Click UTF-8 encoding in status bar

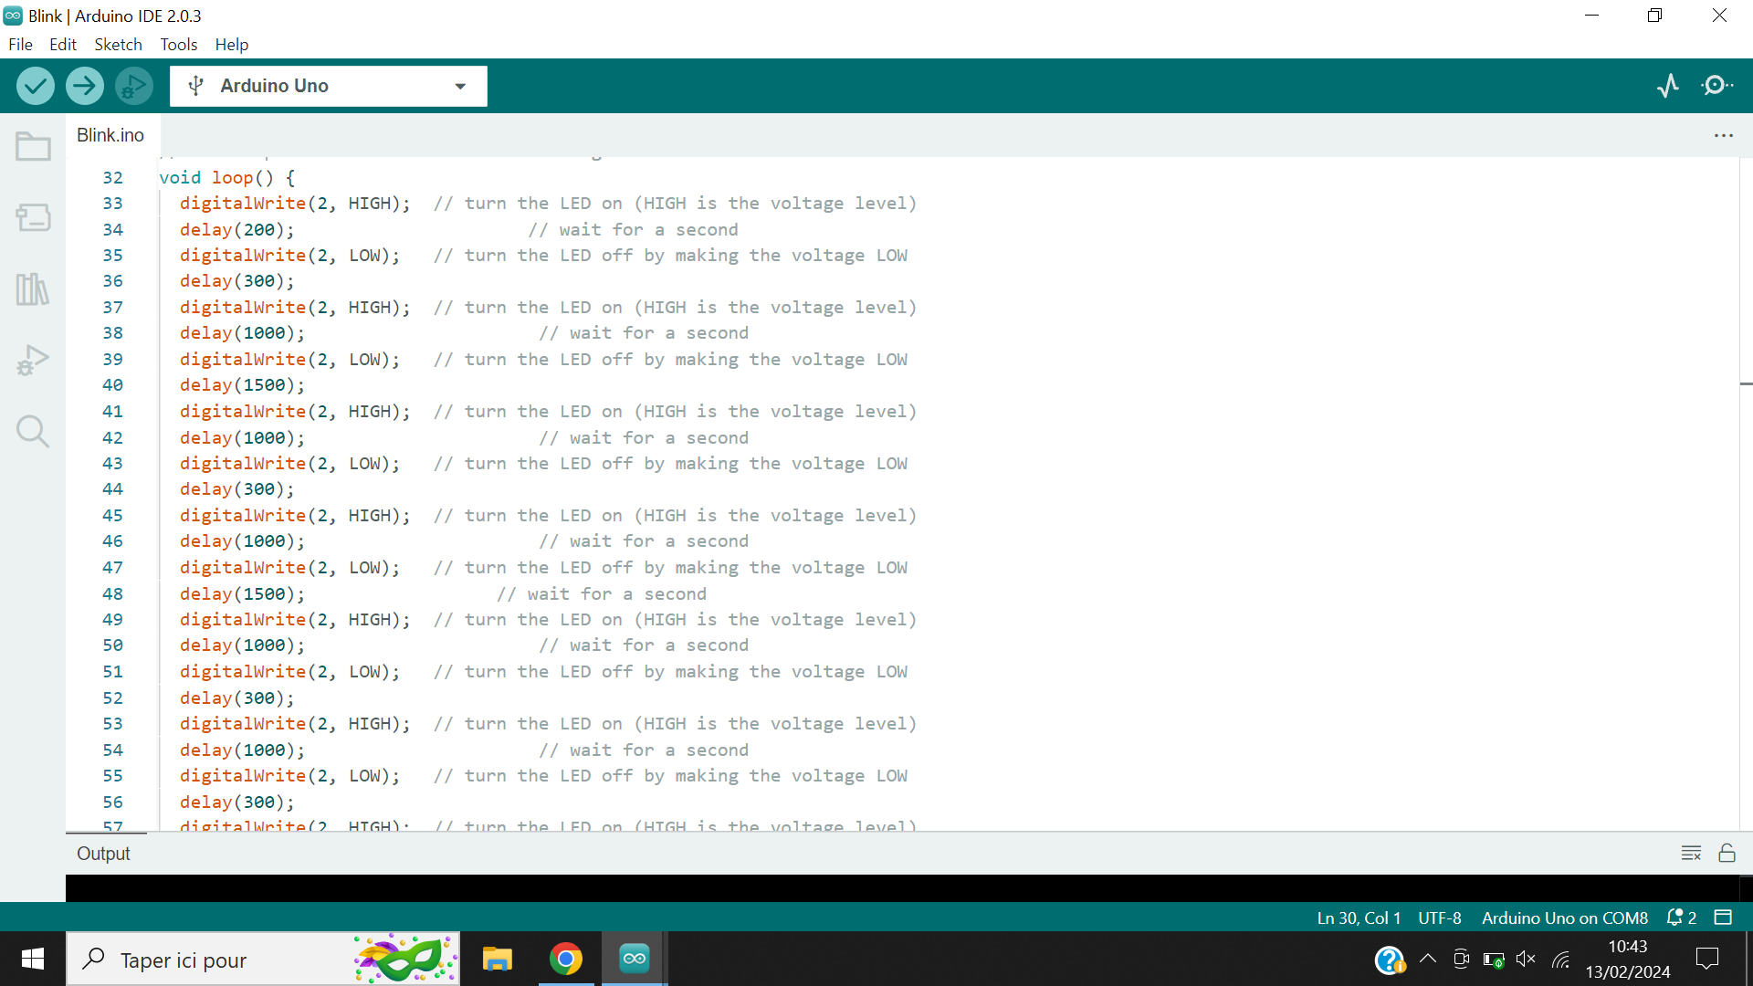[x=1440, y=918]
